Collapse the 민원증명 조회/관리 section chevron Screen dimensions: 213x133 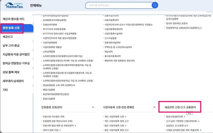pyautogui.click(x=93, y=107)
